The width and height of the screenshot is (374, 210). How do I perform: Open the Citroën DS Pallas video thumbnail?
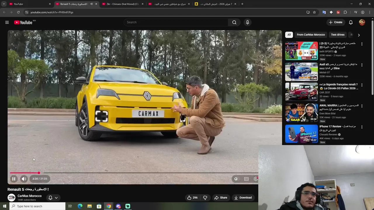tap(302, 92)
